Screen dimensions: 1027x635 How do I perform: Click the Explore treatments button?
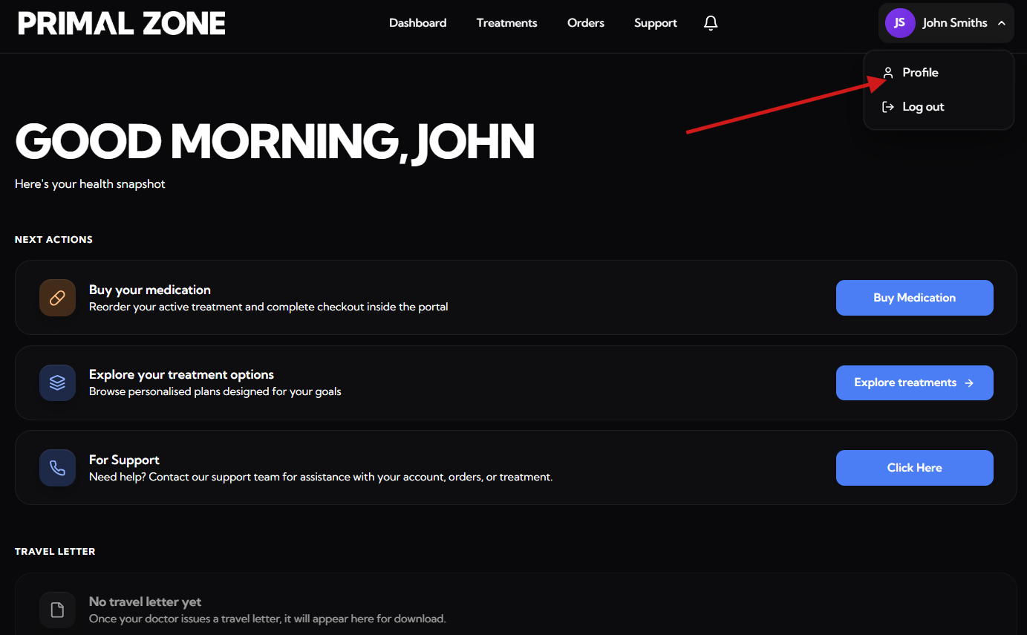[x=914, y=382]
